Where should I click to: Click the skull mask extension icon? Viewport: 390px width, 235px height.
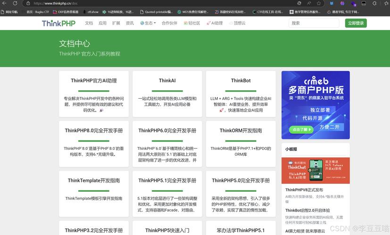[x=364, y=3]
